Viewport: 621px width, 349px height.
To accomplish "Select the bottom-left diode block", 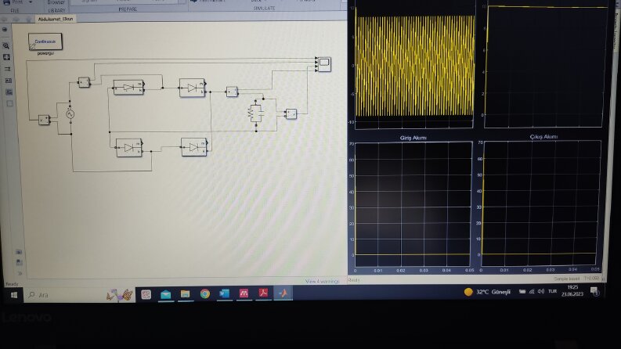I will [129, 148].
